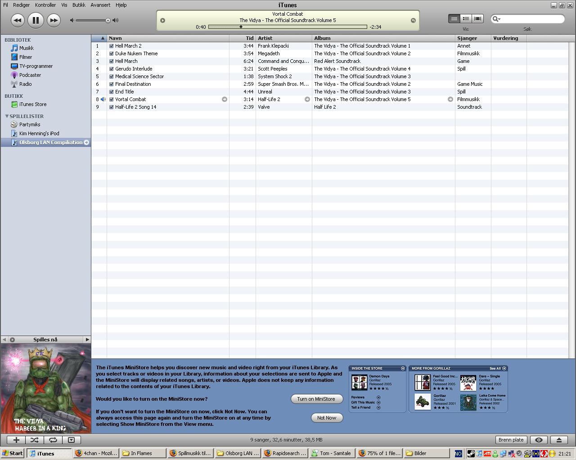Open the search options magnifier dropdown

tap(496, 19)
